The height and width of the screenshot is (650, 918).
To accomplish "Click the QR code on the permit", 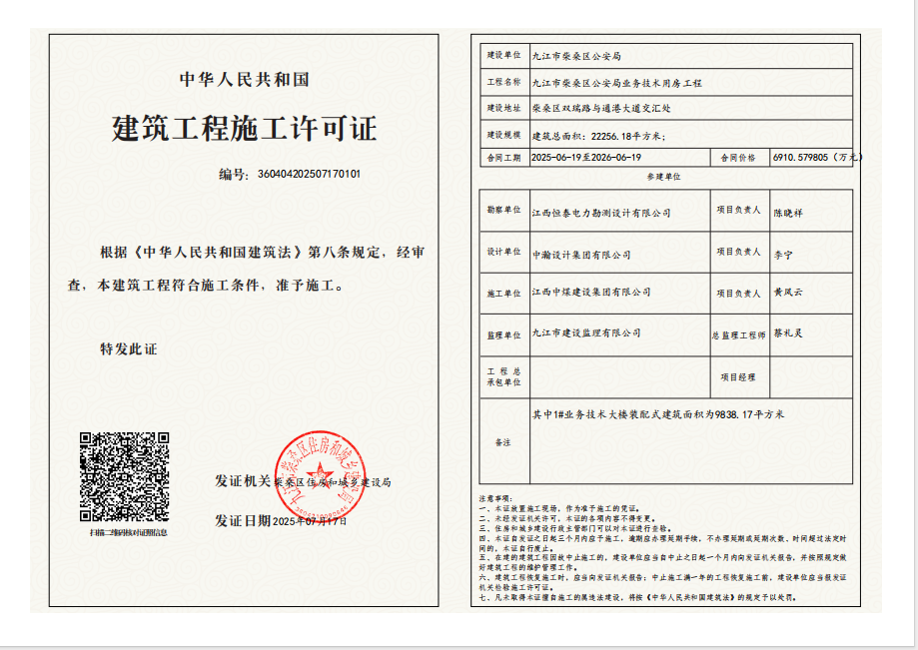I will [x=124, y=477].
